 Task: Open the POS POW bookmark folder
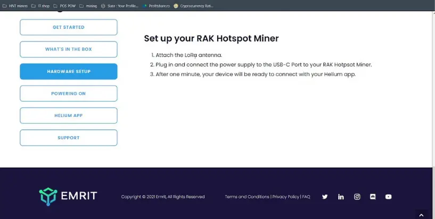(64, 6)
